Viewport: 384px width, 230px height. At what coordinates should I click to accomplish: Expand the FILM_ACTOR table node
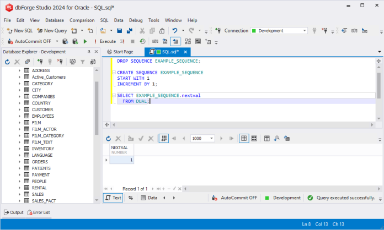point(19,129)
